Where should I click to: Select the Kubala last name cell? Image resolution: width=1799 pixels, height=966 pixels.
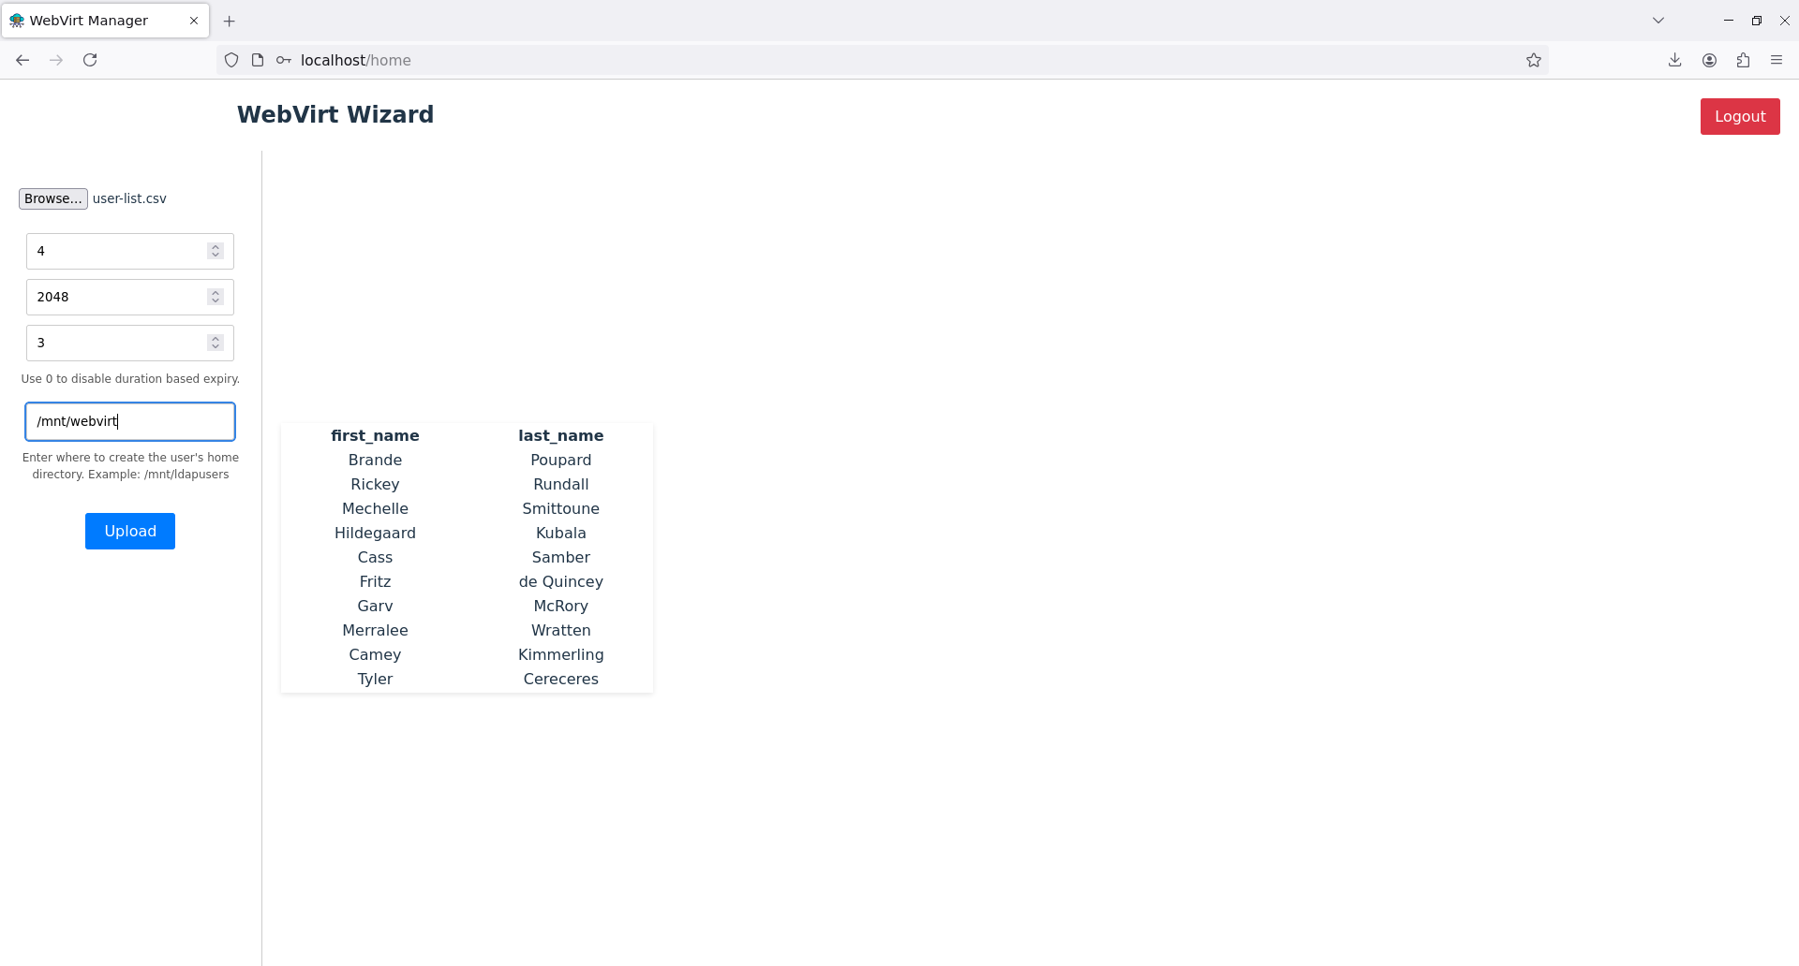click(561, 533)
